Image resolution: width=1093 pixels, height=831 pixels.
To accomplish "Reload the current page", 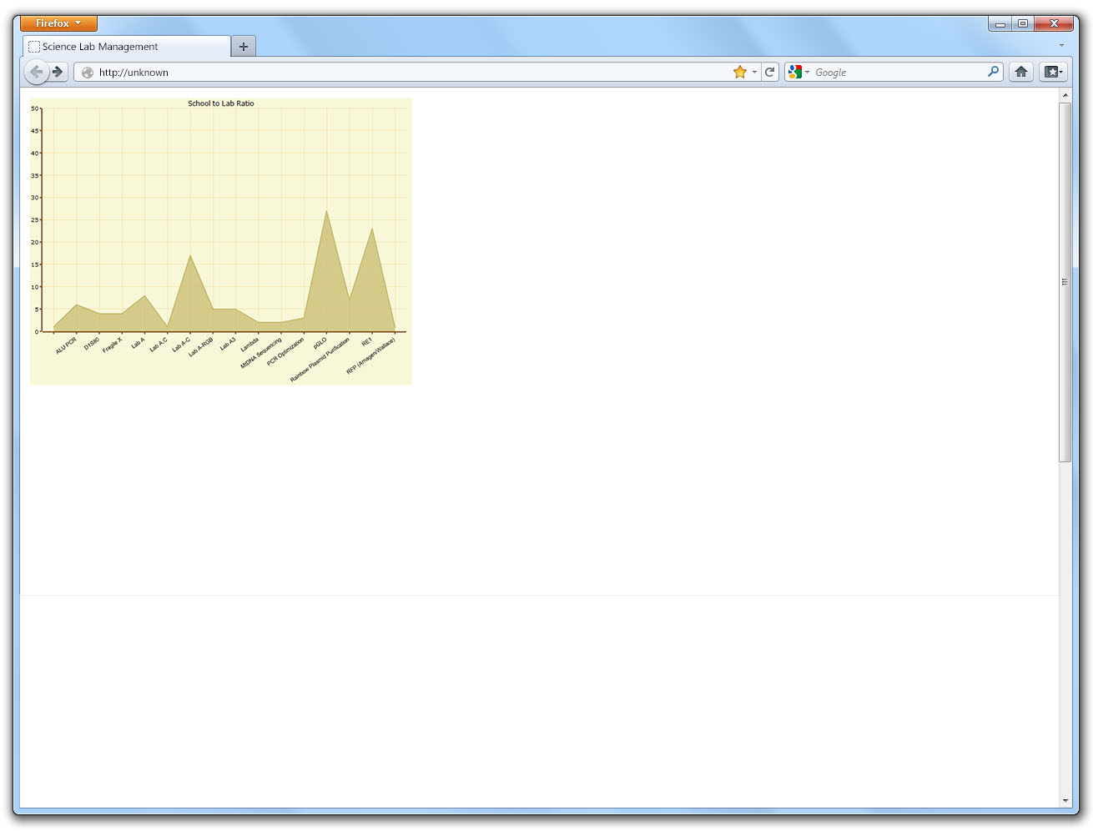I will pos(770,72).
